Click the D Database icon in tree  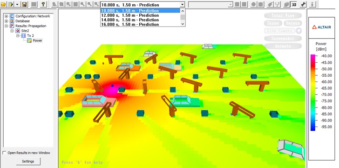pos(12,21)
